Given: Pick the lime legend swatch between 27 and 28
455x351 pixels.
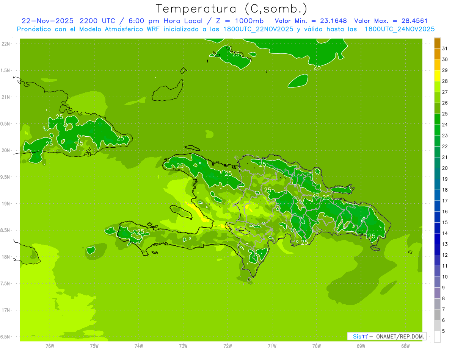Looking at the screenshot, I should pos(437,87).
